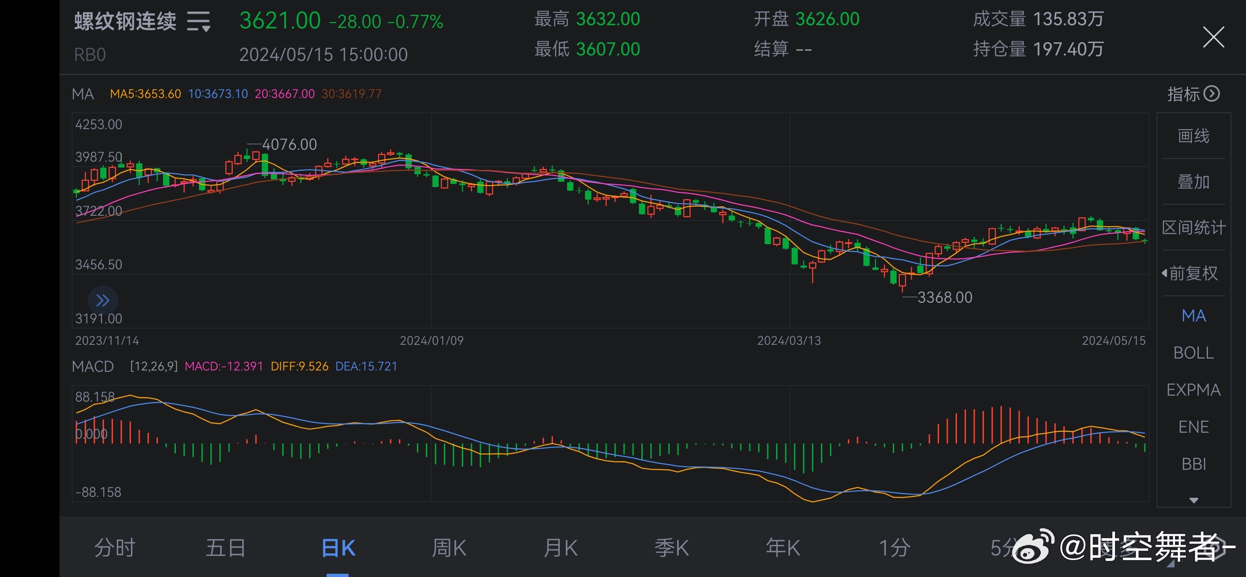Switch to the 年K tab
The image size is (1246, 577).
pyautogui.click(x=782, y=548)
